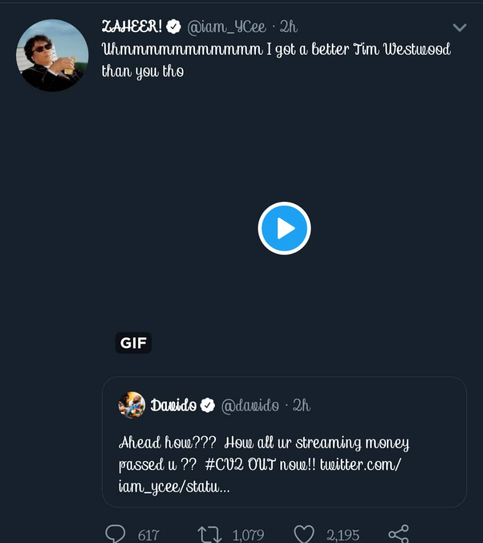This screenshot has width=483, height=543.
Task: Click the verified badge beside Davido
Action: tap(208, 406)
